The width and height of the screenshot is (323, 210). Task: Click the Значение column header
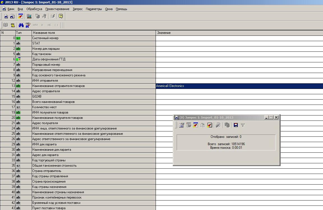click(x=239, y=33)
